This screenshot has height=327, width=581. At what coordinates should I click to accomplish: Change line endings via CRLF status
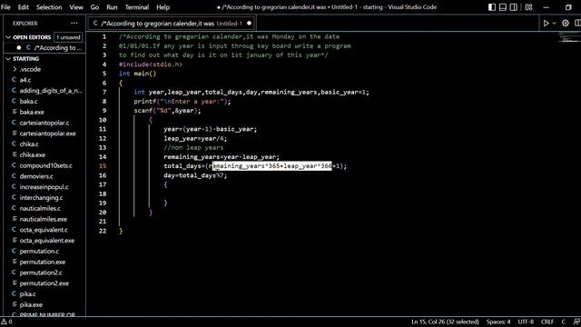click(547, 322)
